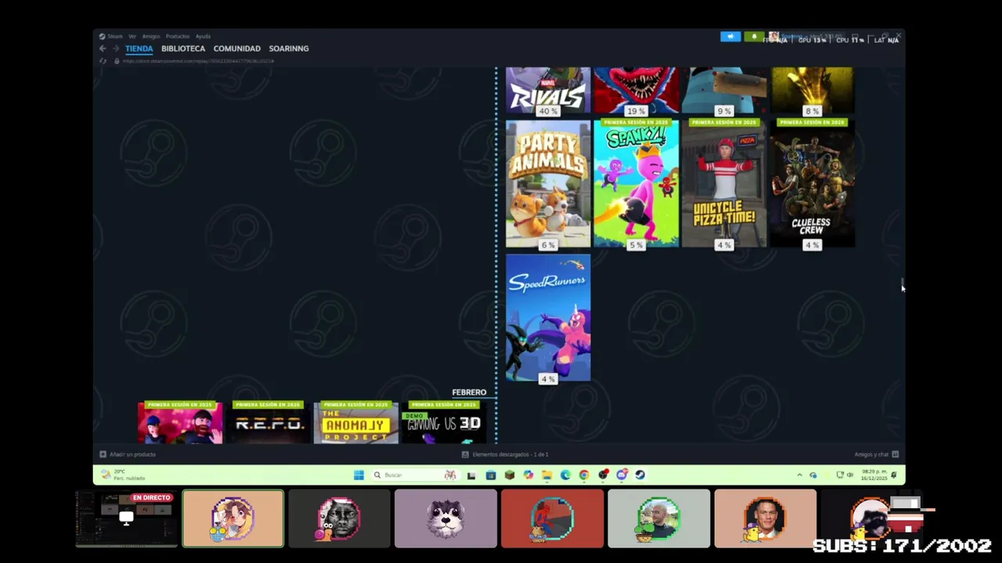Image resolution: width=1002 pixels, height=563 pixels.
Task: Open the Productos menu
Action: [x=178, y=36]
